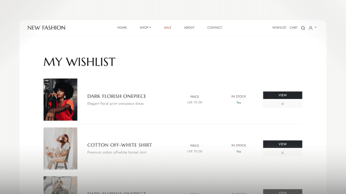Open the ABOUT page
This screenshot has height=194, width=346.
coord(189,28)
